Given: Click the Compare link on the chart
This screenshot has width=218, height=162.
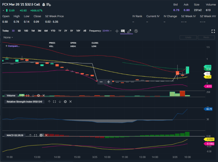Looking at the screenshot, I should (12, 46).
